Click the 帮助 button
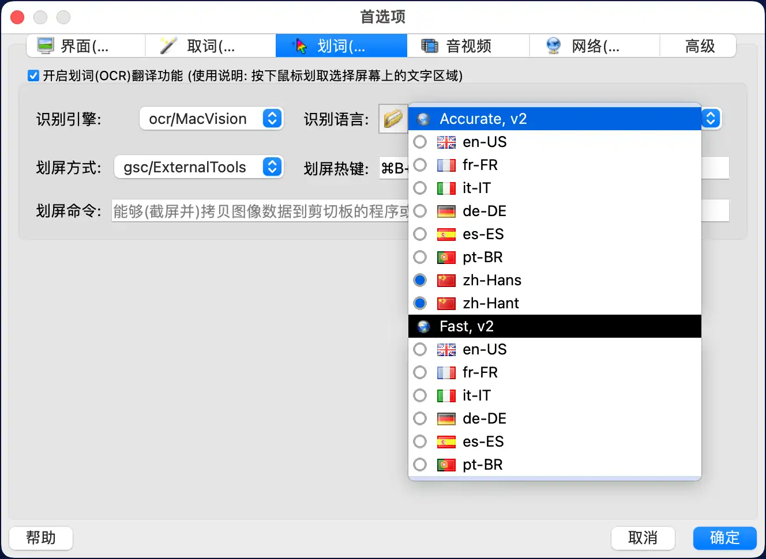This screenshot has height=559, width=766. (x=41, y=538)
